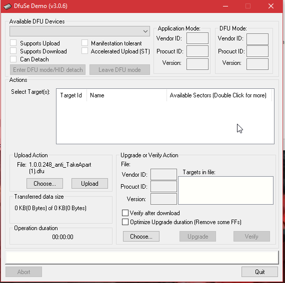Toggle the Supports Upload checkbox

13,43
